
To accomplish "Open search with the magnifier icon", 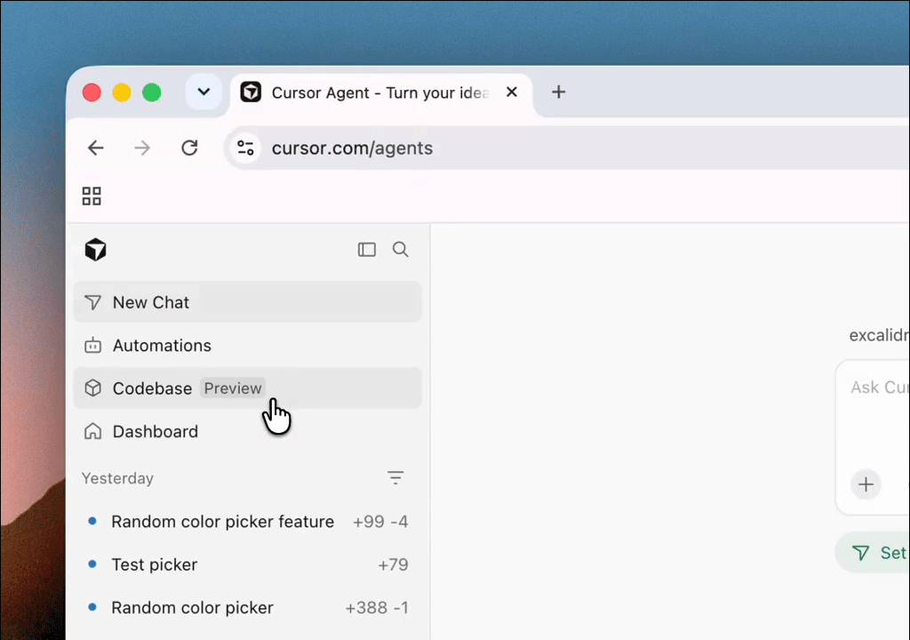I will pyautogui.click(x=401, y=250).
